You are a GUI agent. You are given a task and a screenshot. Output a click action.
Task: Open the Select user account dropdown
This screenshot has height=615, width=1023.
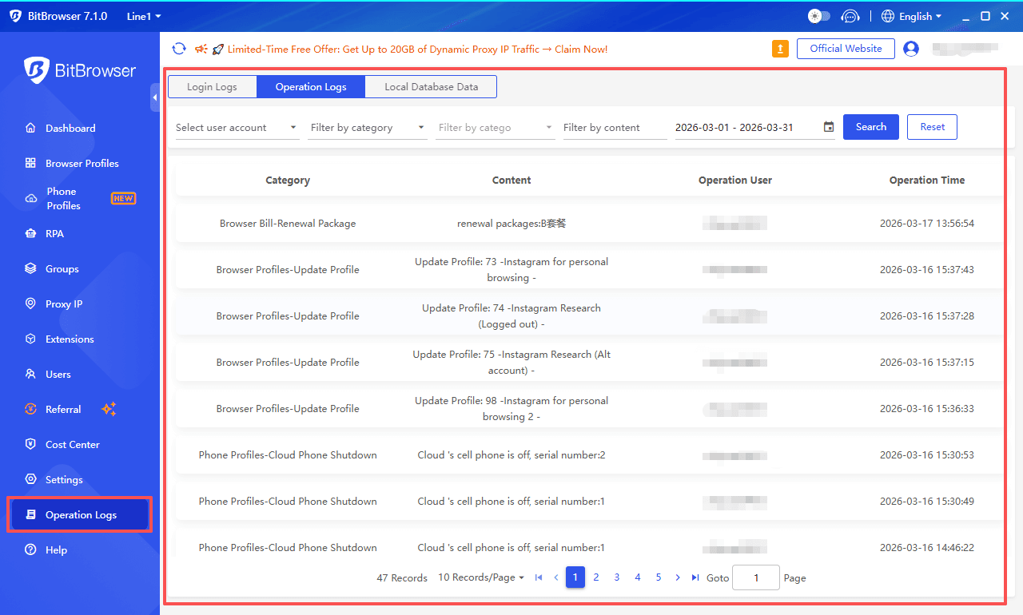pyautogui.click(x=237, y=127)
